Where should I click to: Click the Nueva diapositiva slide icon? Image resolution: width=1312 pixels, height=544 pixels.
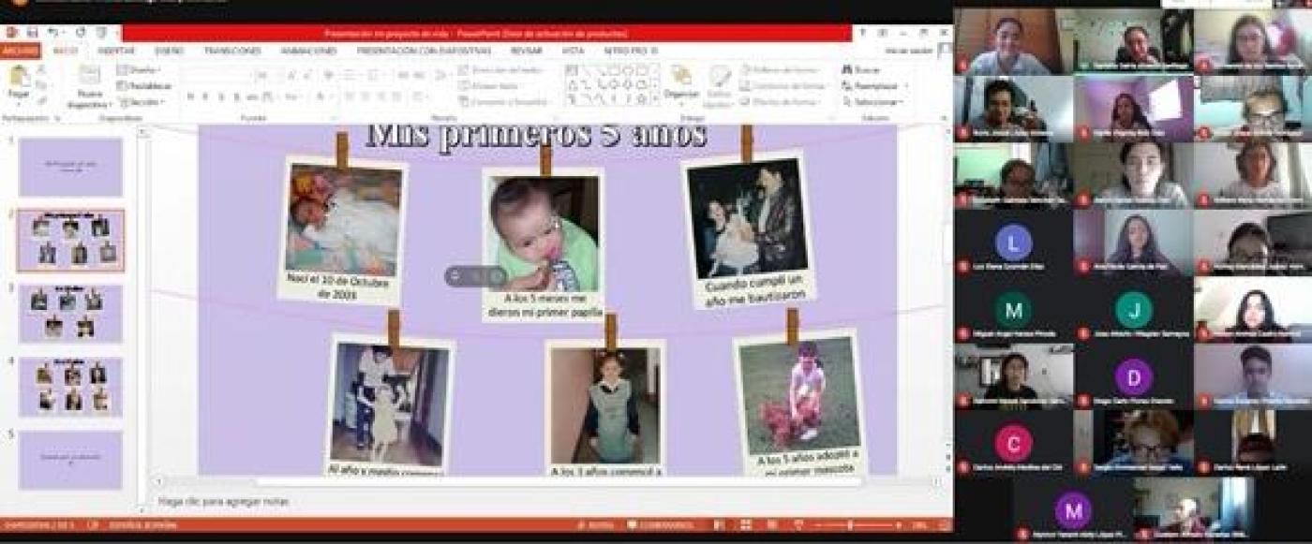tap(89, 75)
